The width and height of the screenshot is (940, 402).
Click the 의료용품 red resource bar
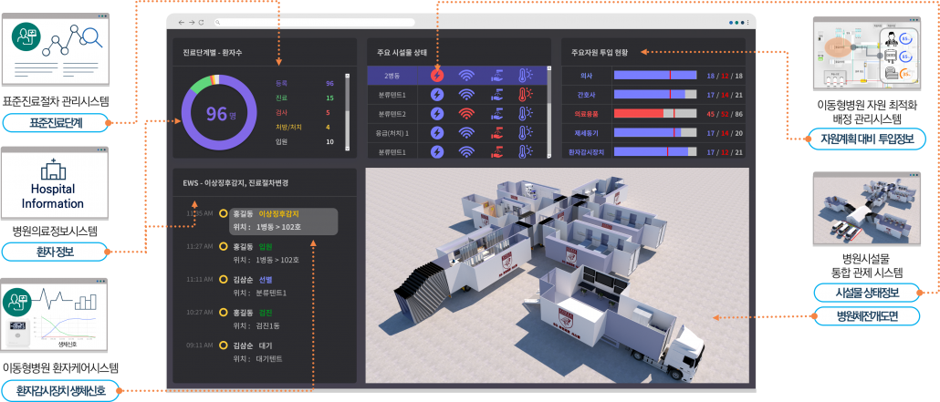639,113
